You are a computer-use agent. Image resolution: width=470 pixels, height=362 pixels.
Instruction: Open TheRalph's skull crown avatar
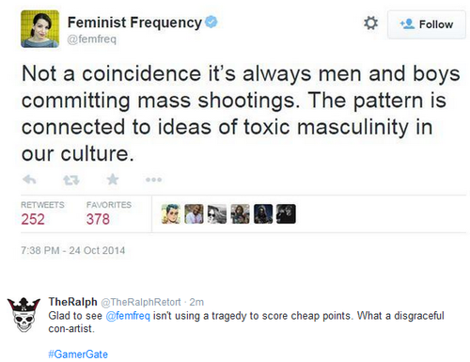23,314
